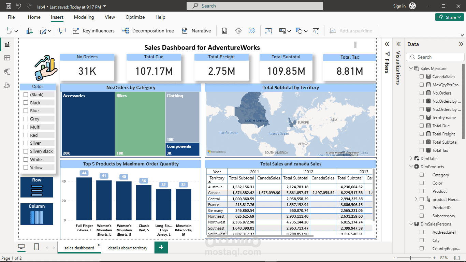Check the Black color in slicer
The image size is (466, 262).
pos(26,103)
